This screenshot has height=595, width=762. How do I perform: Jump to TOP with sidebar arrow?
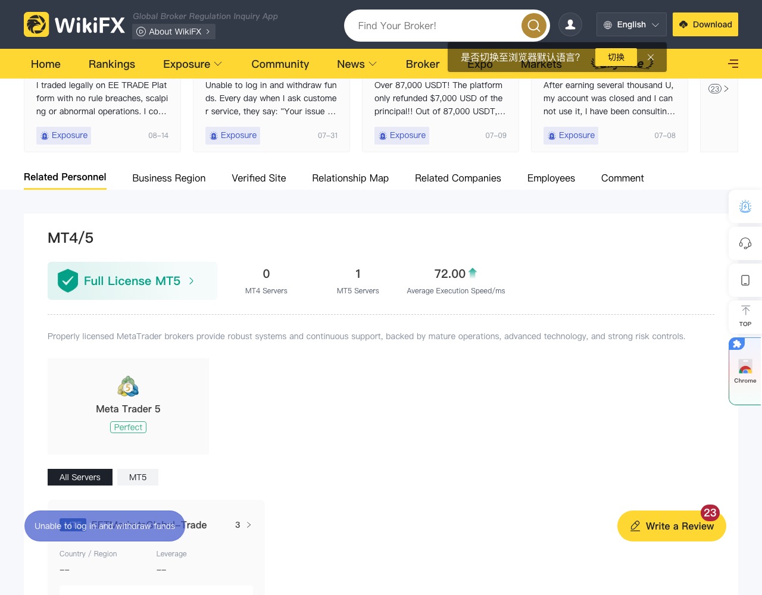745,317
